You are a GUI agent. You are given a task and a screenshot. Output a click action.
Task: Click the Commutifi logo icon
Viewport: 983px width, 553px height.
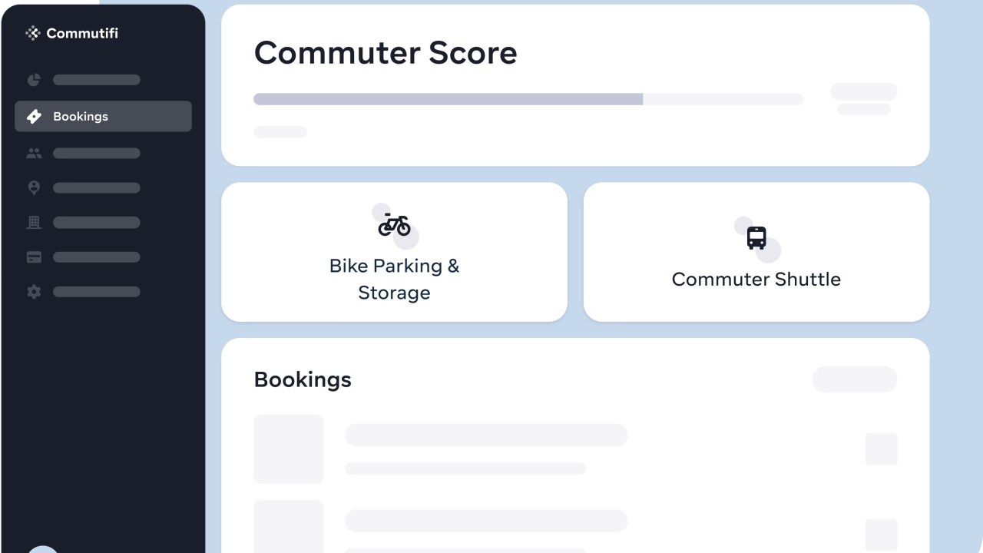tap(32, 33)
